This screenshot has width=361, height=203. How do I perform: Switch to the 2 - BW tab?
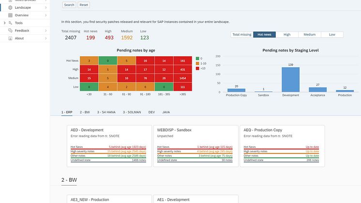(86, 112)
